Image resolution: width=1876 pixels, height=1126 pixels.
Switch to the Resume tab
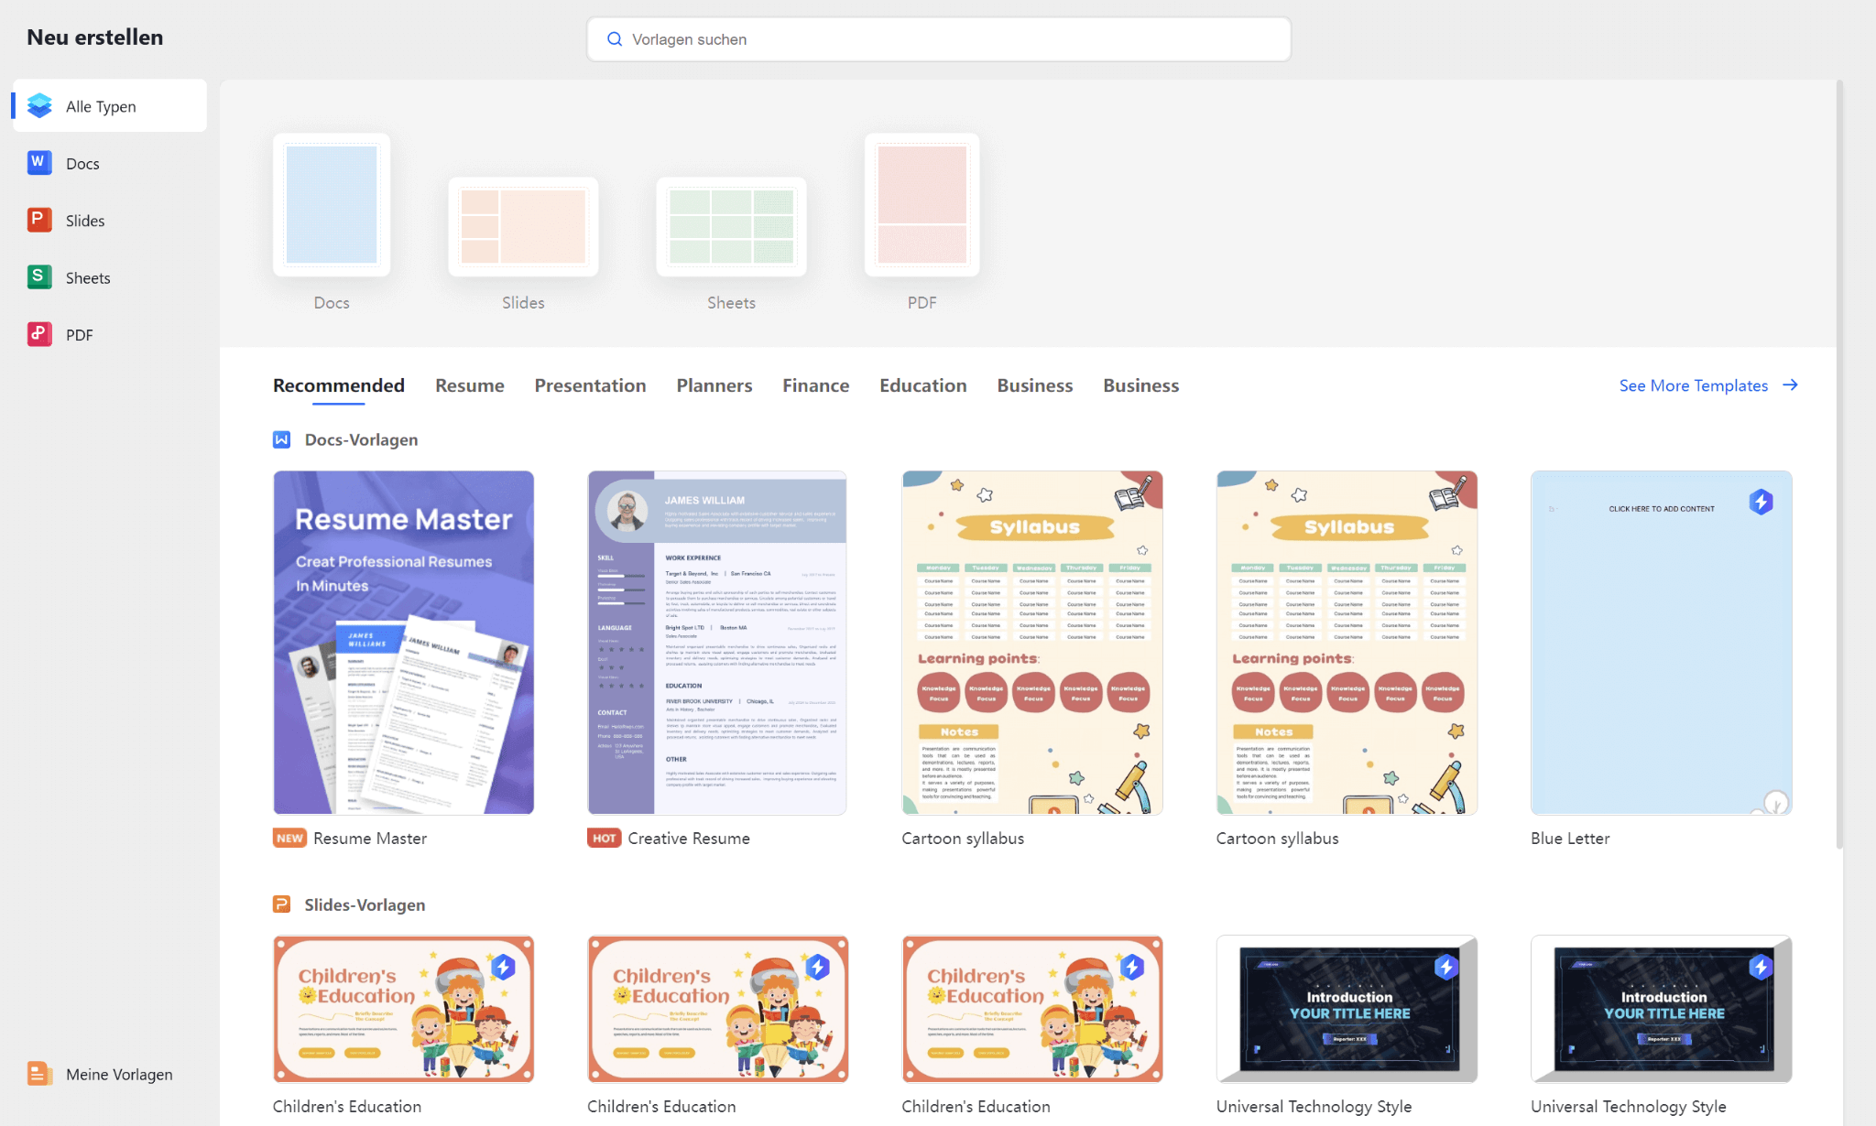coord(469,385)
